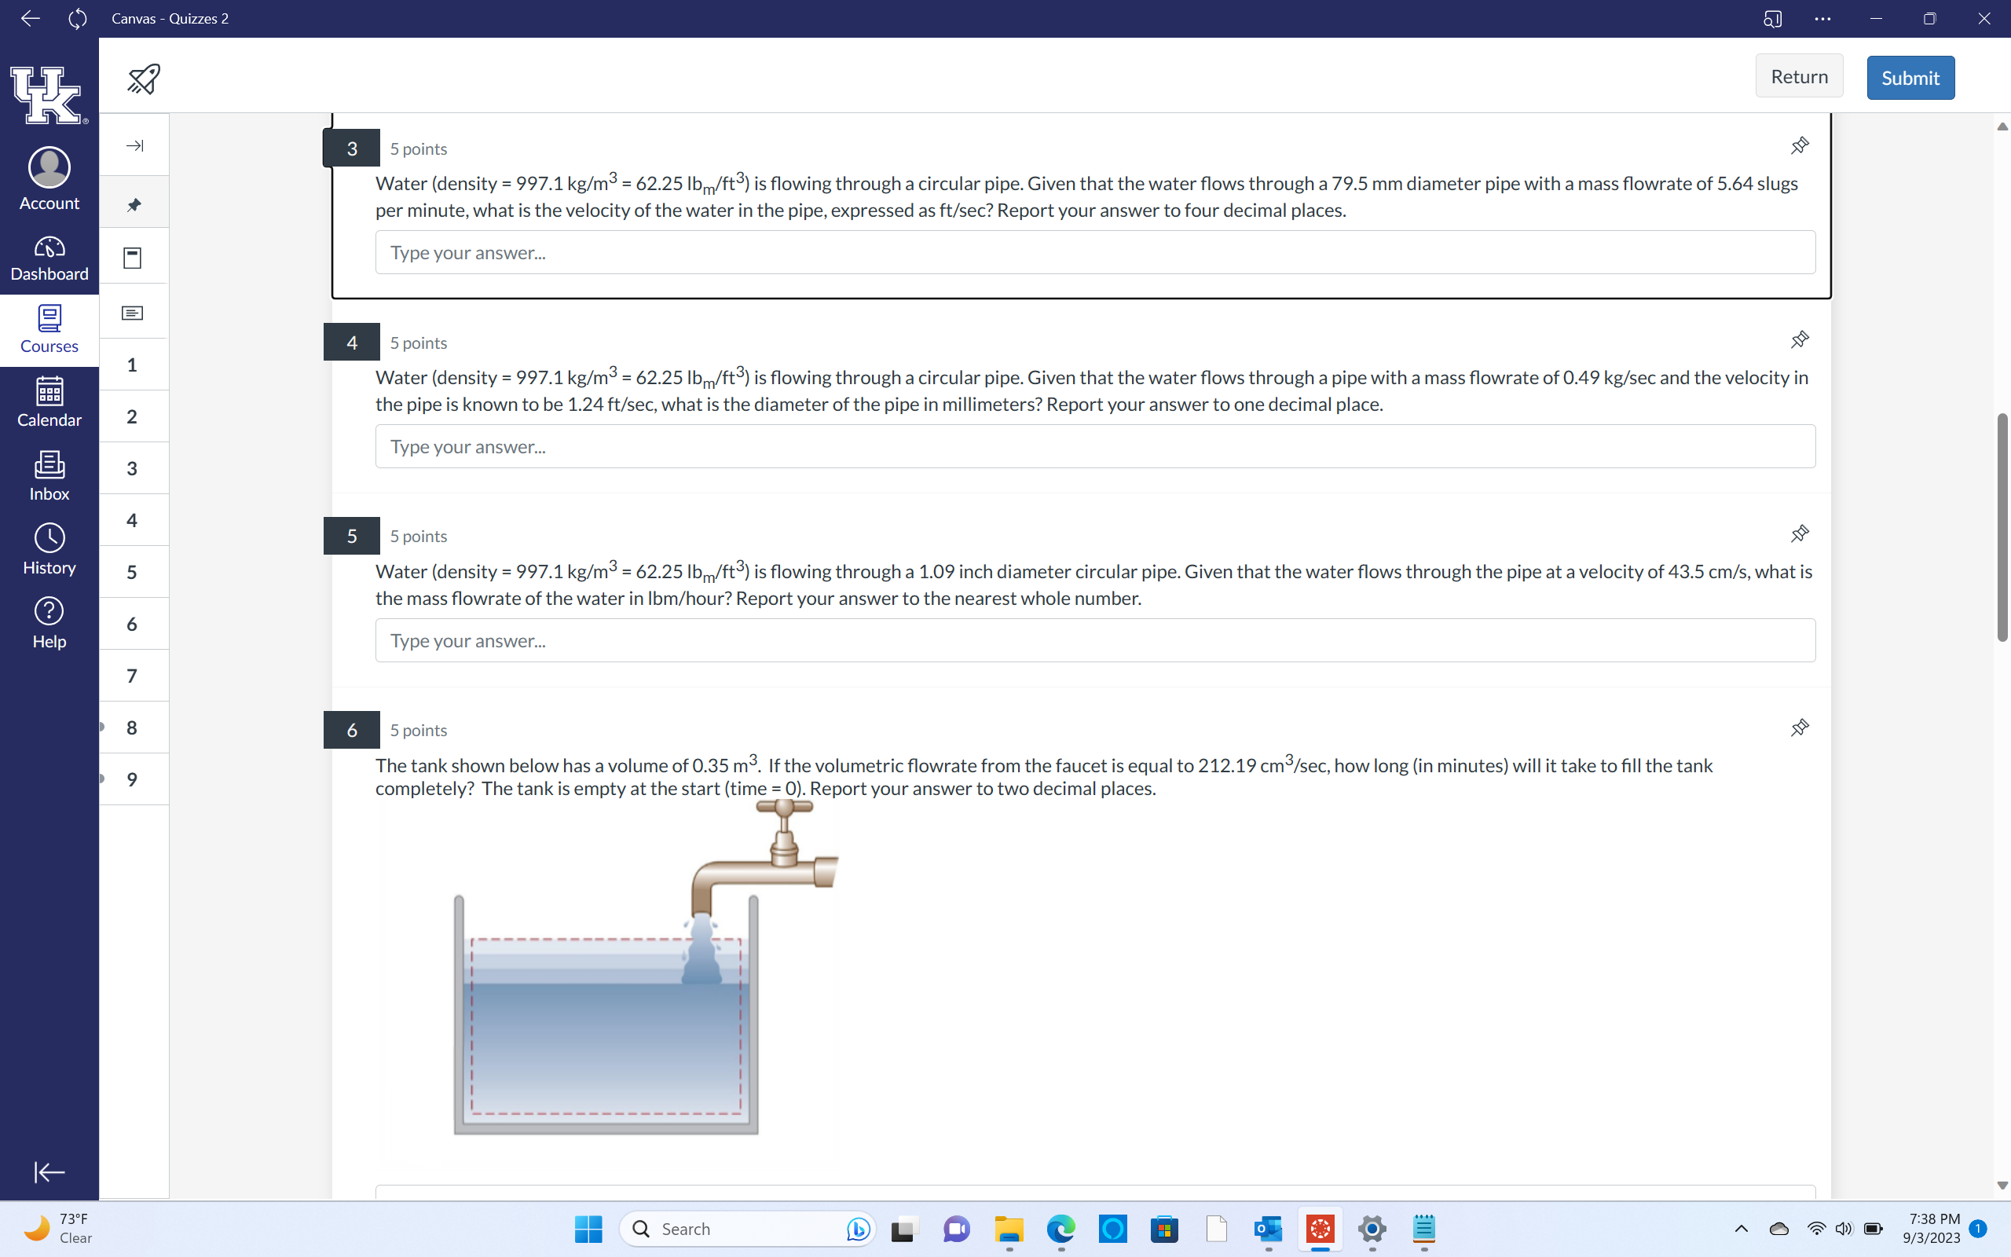Click the page vertical scrollbar thumb

coord(2001,527)
